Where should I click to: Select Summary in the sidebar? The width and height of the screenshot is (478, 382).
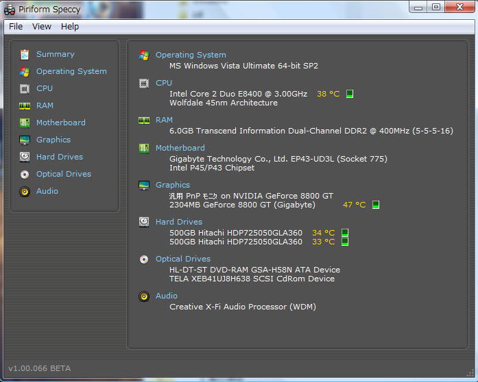click(55, 54)
